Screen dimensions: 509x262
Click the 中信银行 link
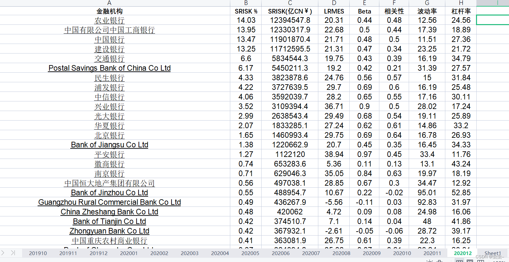point(110,97)
